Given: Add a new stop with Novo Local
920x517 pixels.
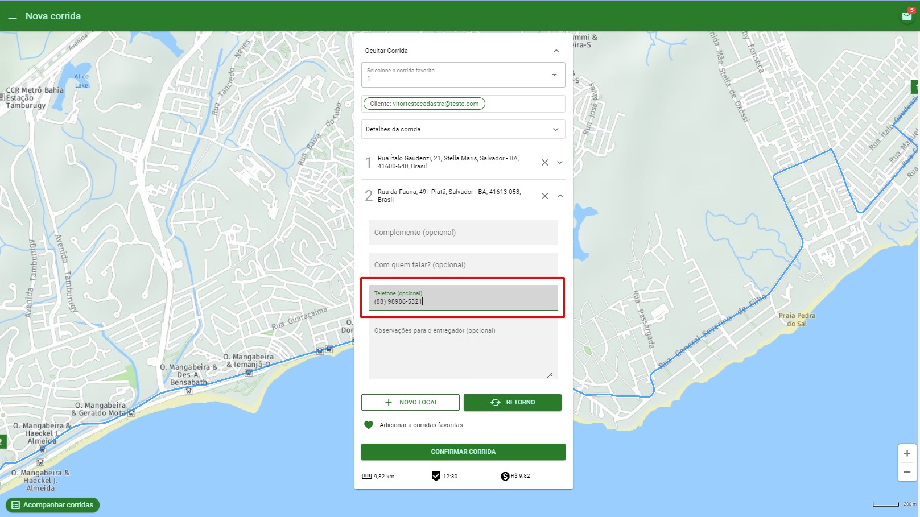Looking at the screenshot, I should point(410,402).
